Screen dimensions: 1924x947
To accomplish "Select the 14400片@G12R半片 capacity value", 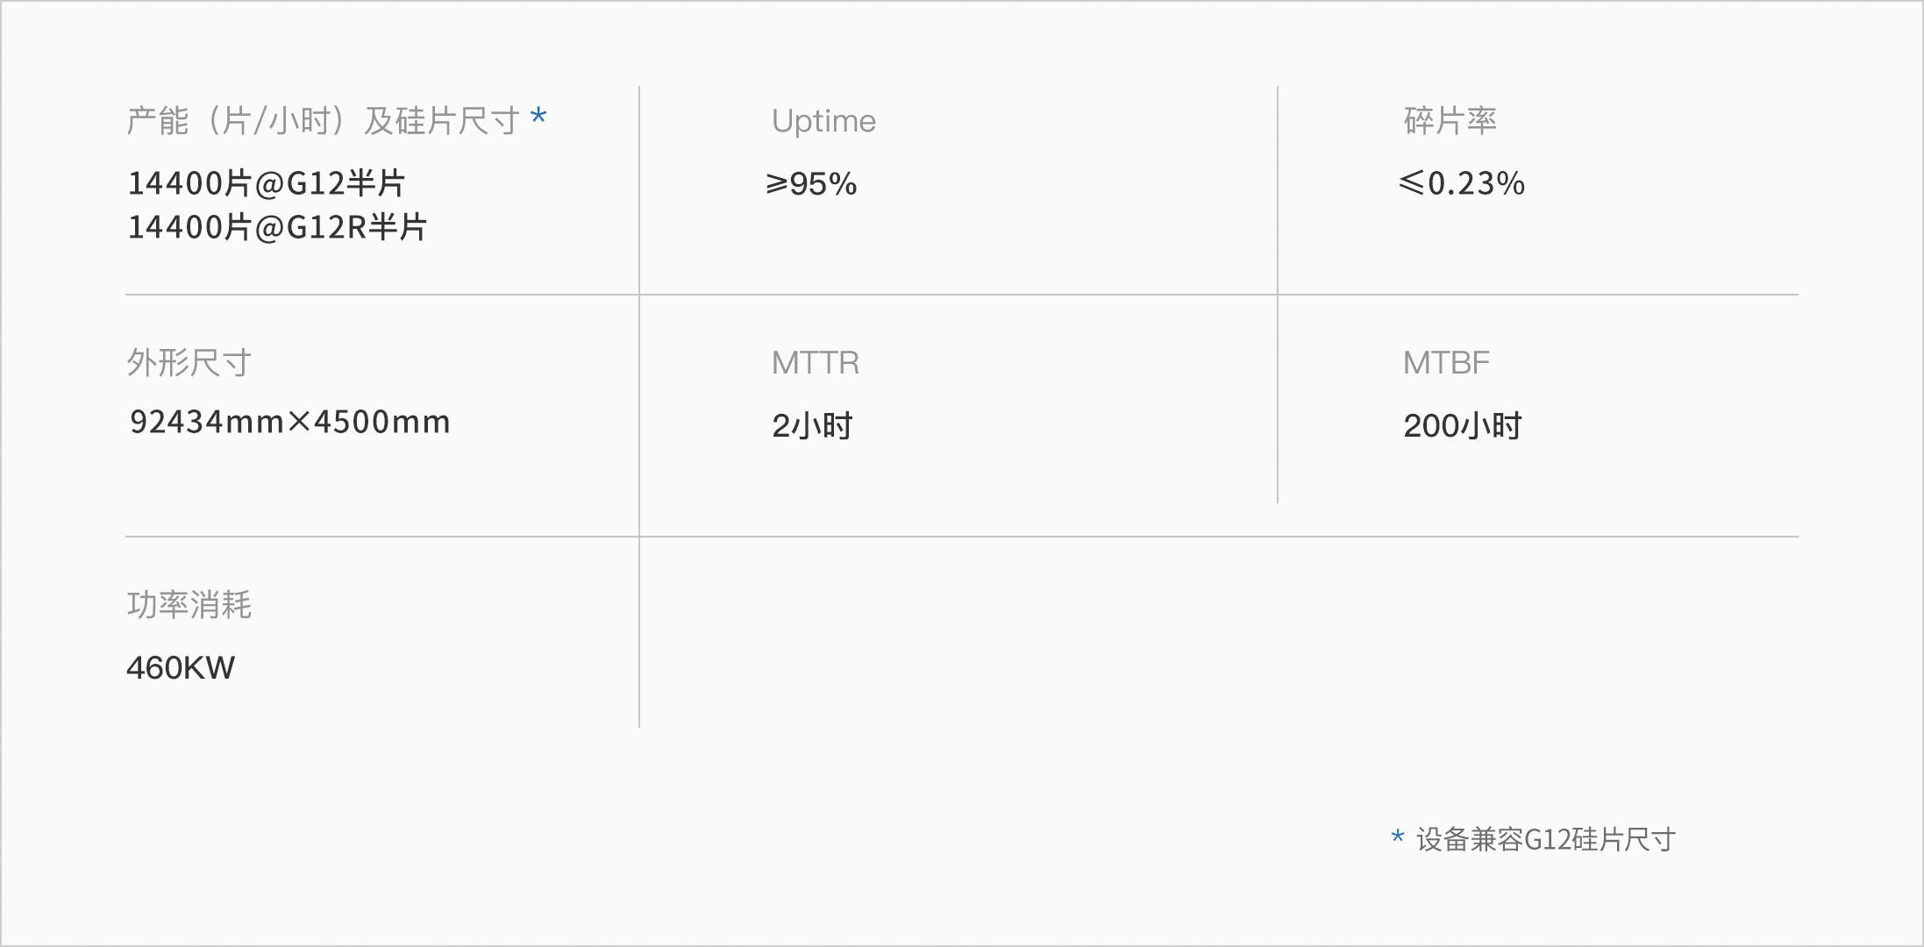I will 277,227.
